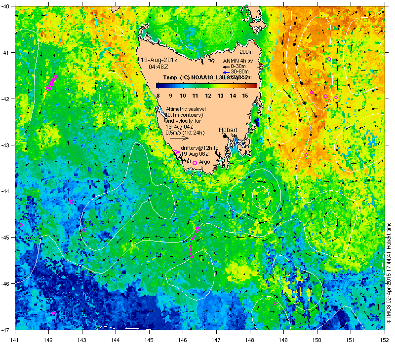The width and height of the screenshot is (395, 345).
Task: Click the black 0-30m legend arrow
Action: coord(226,67)
